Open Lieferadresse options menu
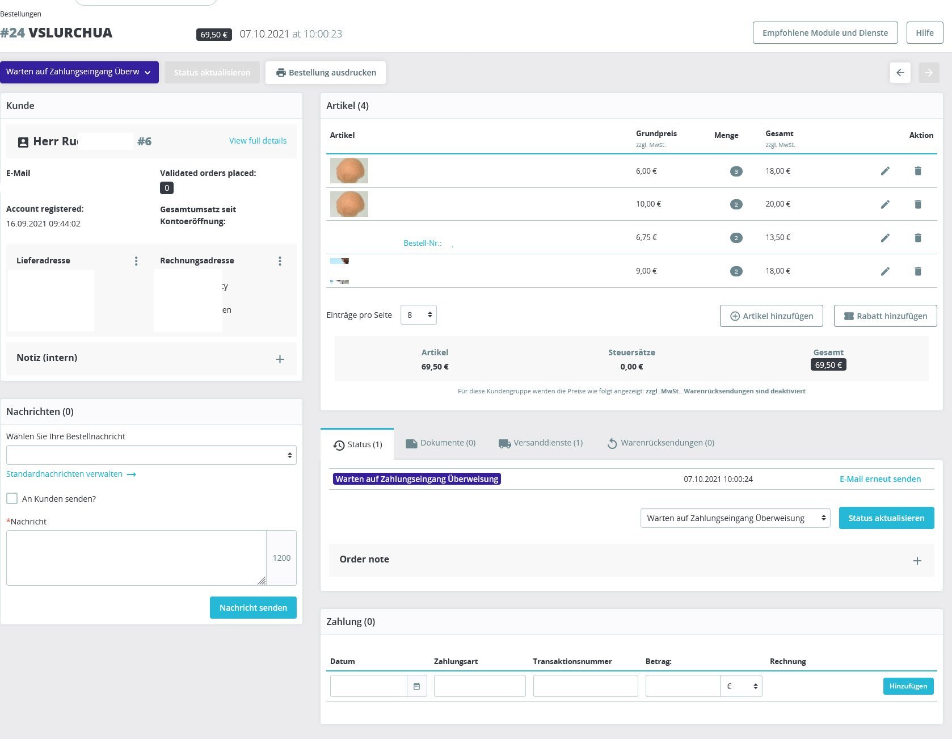The height and width of the screenshot is (739, 952). pos(136,261)
